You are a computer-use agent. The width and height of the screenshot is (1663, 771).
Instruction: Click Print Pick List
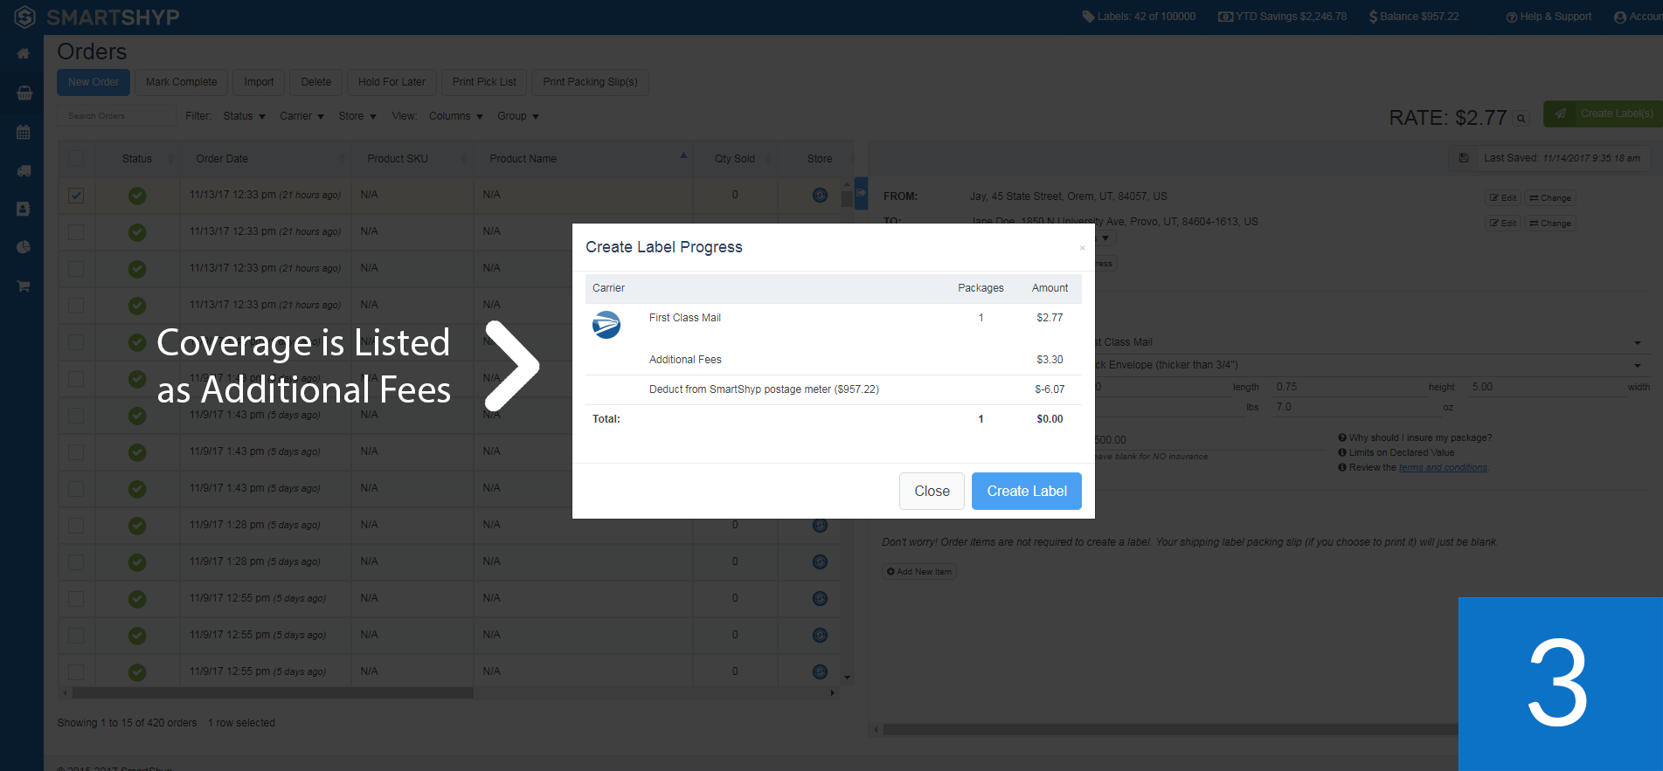click(x=484, y=82)
